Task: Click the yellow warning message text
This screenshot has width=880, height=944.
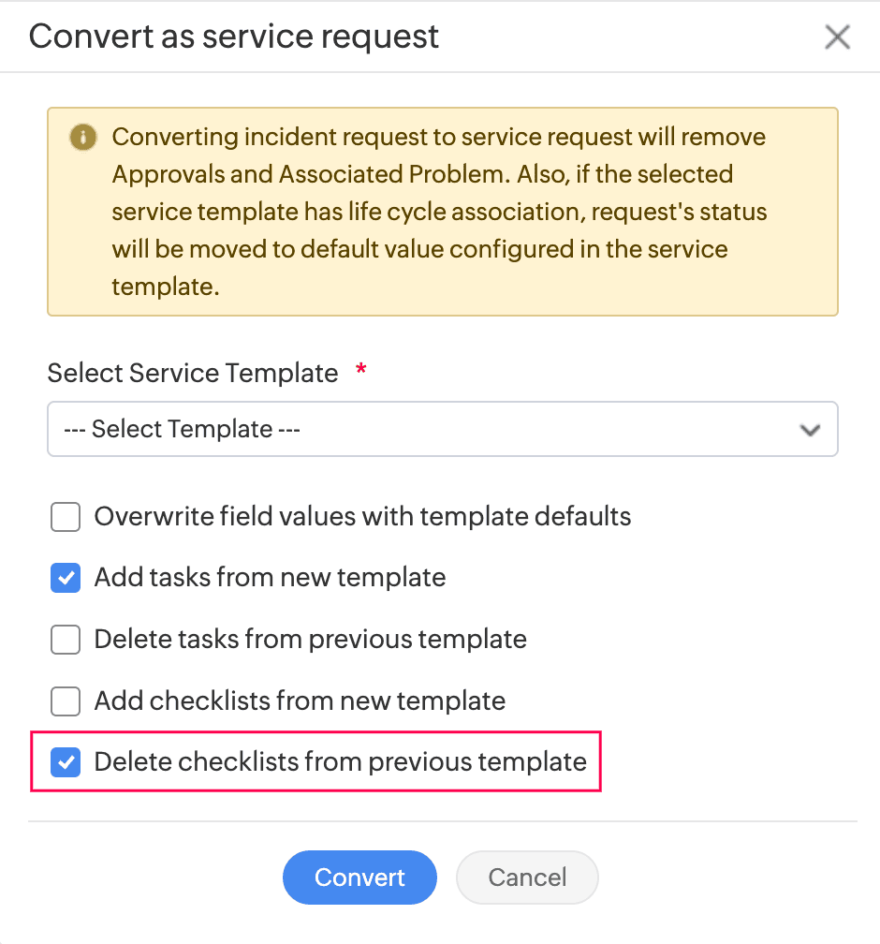Action: tap(440, 212)
